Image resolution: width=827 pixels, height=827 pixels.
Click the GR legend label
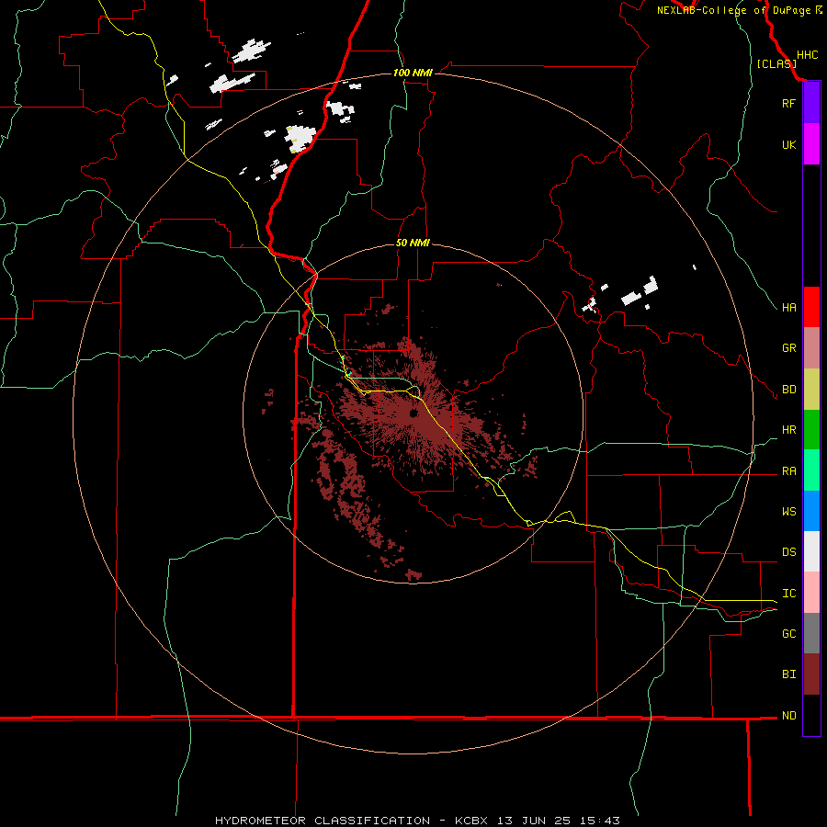pos(788,348)
